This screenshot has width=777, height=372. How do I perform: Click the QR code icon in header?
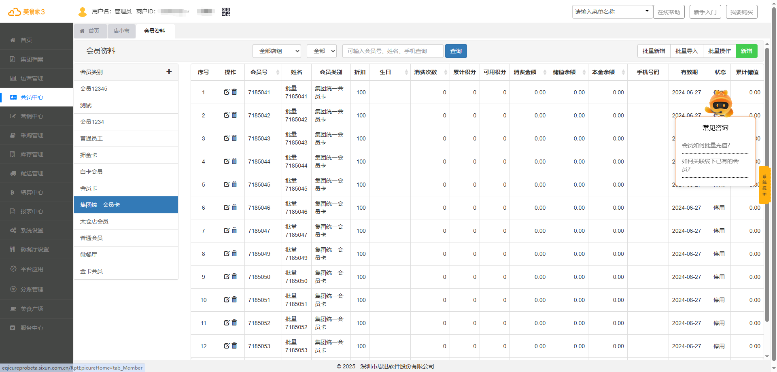point(226,12)
